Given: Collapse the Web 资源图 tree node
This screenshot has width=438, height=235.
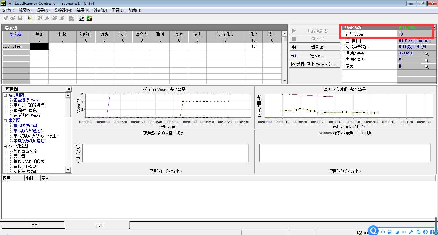Looking at the screenshot, I should tap(5, 146).
